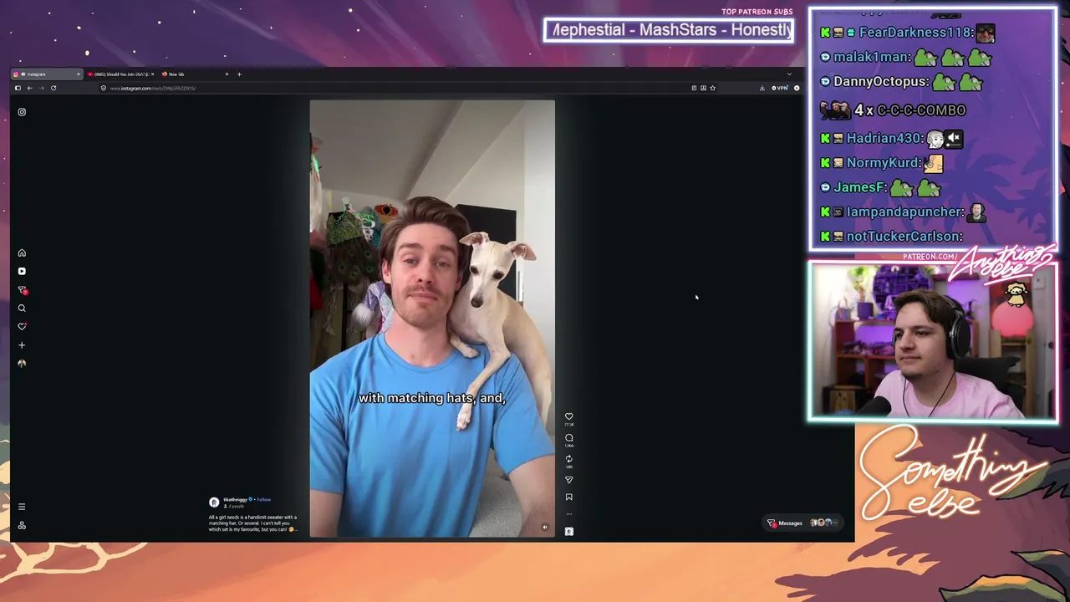Open Instagram search from sidebar
Image resolution: width=1070 pixels, height=602 pixels.
pos(22,309)
